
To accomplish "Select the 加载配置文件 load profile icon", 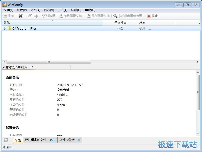I will point(62,16).
